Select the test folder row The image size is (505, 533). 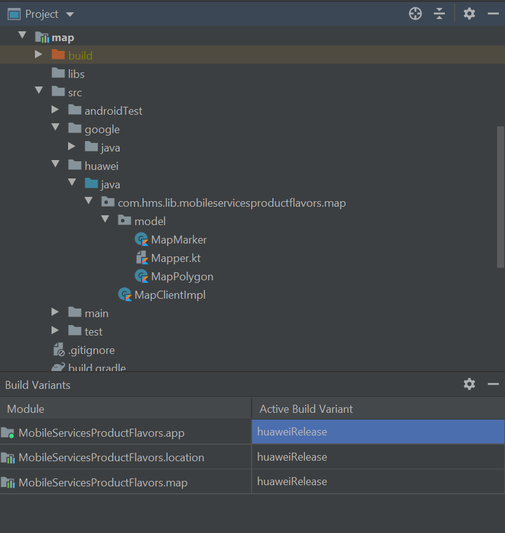[252, 331]
